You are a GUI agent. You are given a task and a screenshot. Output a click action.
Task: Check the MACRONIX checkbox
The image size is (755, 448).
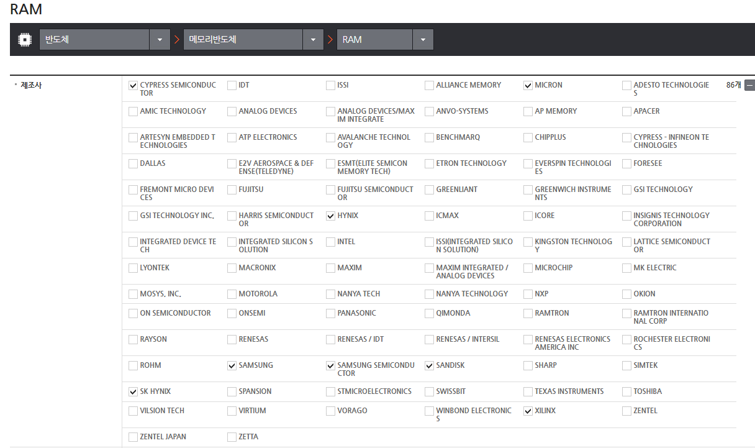[232, 268]
